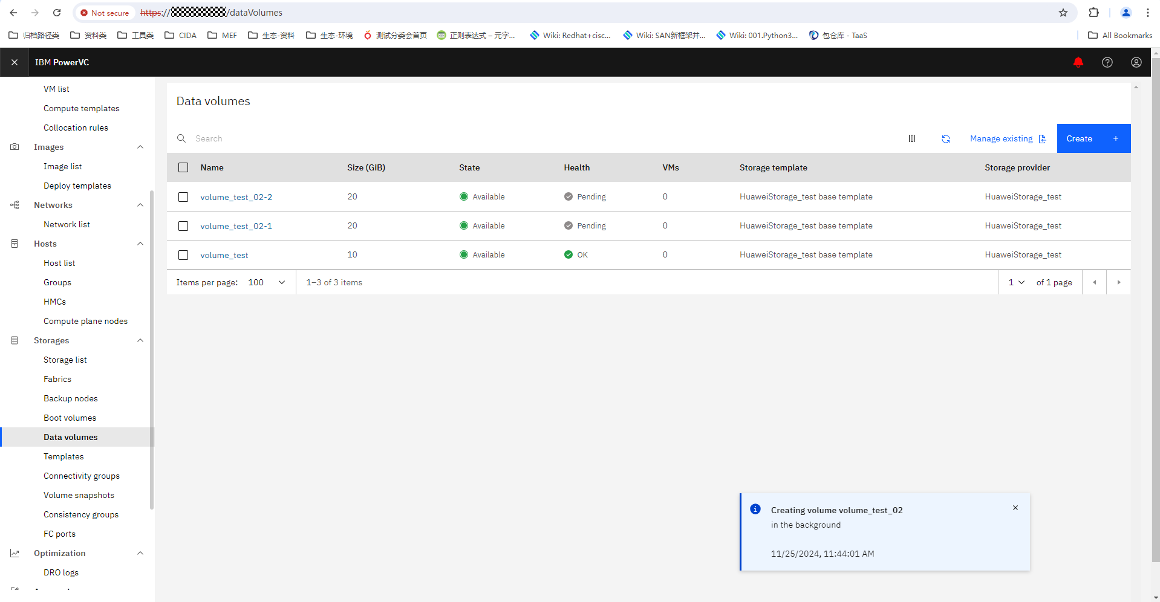
Task: Click the info icon in the notification
Action: [755, 509]
